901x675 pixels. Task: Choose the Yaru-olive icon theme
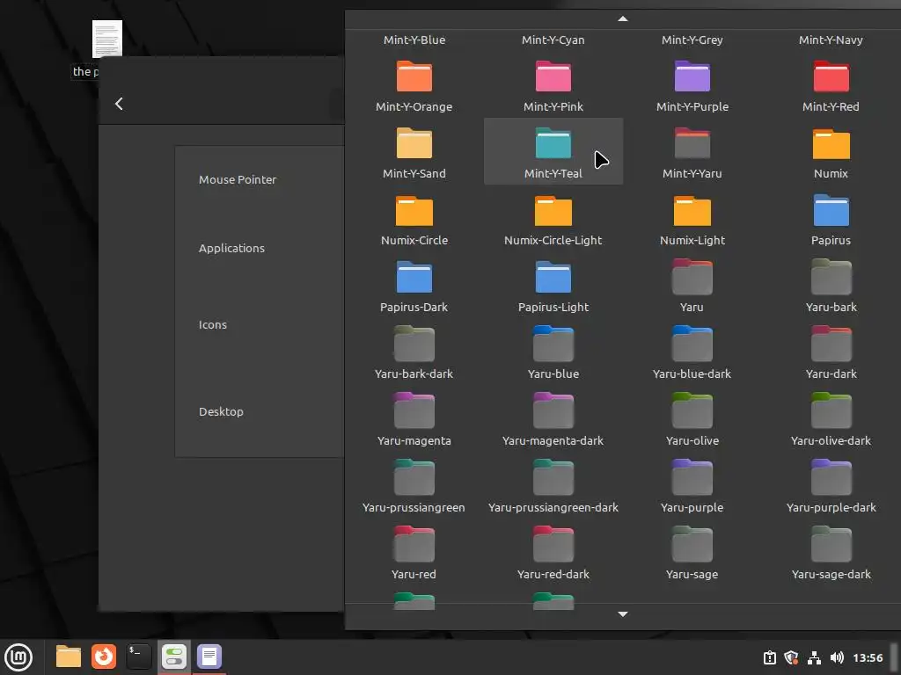(692, 419)
